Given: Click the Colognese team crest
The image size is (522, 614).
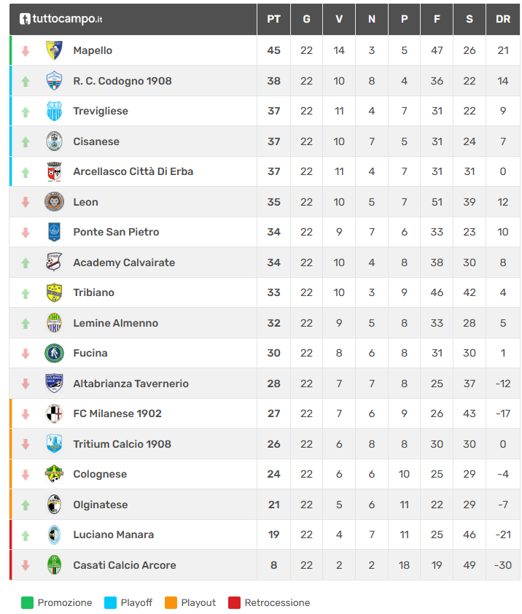Looking at the screenshot, I should pyautogui.click(x=54, y=474).
